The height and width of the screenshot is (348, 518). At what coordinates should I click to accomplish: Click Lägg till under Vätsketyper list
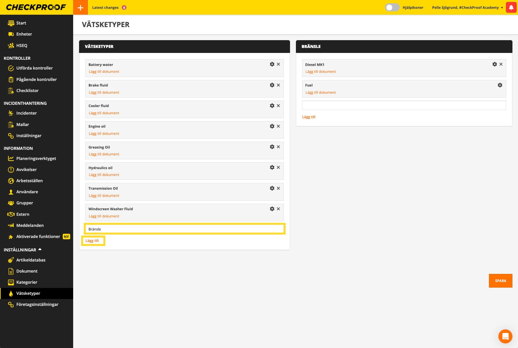tap(92, 241)
